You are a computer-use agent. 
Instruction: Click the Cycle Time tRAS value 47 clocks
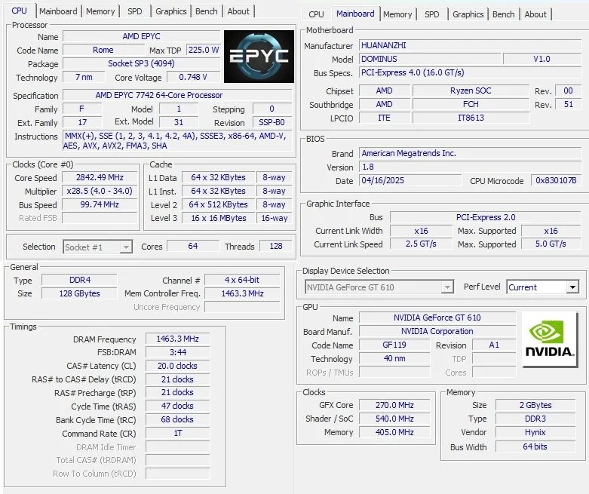pos(178,406)
